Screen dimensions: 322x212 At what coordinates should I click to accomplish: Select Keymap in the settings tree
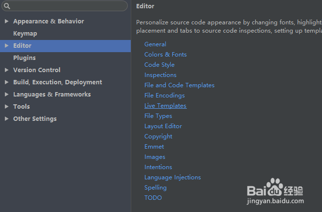tap(25, 34)
